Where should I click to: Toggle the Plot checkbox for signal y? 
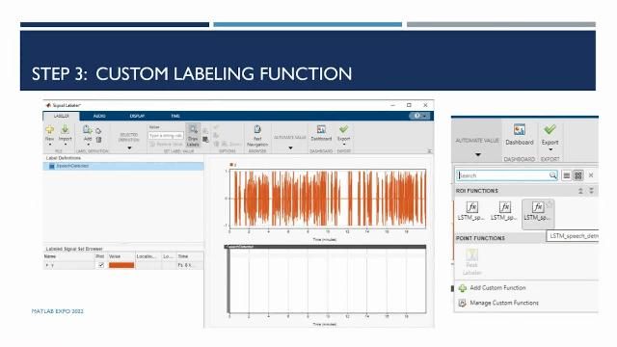[x=100, y=265]
